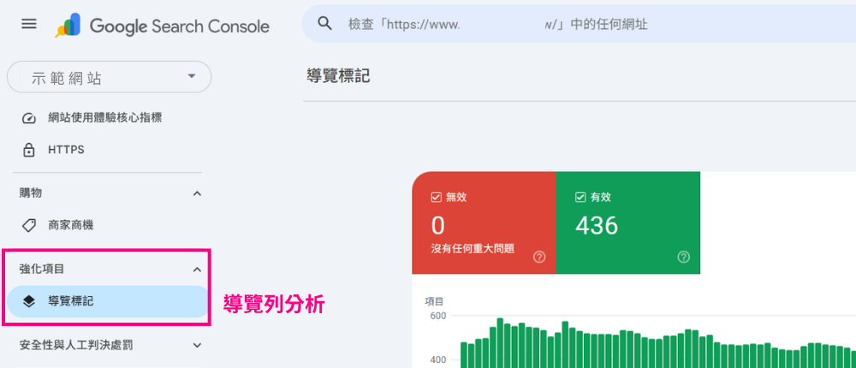Open 網站使用體驗核心指標 report
This screenshot has height=368, width=856.
104,117
